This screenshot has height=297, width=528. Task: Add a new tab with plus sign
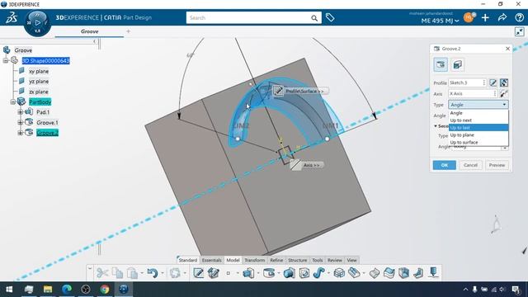click(129, 31)
